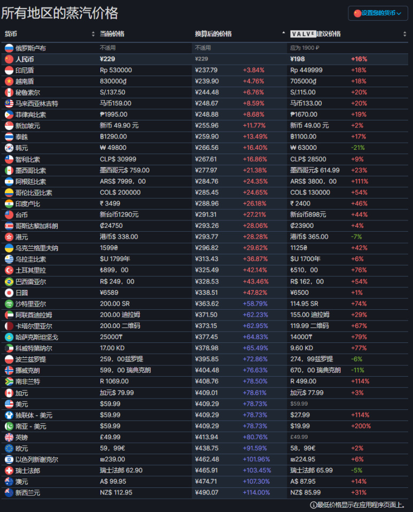
Task: Select the 乌拉圭比索 currency name
Action: 30,259
